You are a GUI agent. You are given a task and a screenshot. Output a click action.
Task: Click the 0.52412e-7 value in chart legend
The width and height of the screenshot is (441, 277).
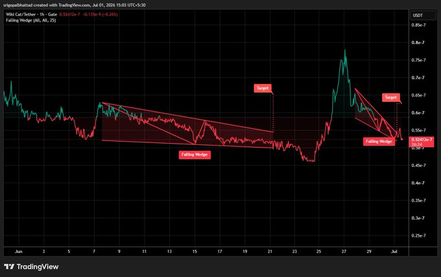70,14
